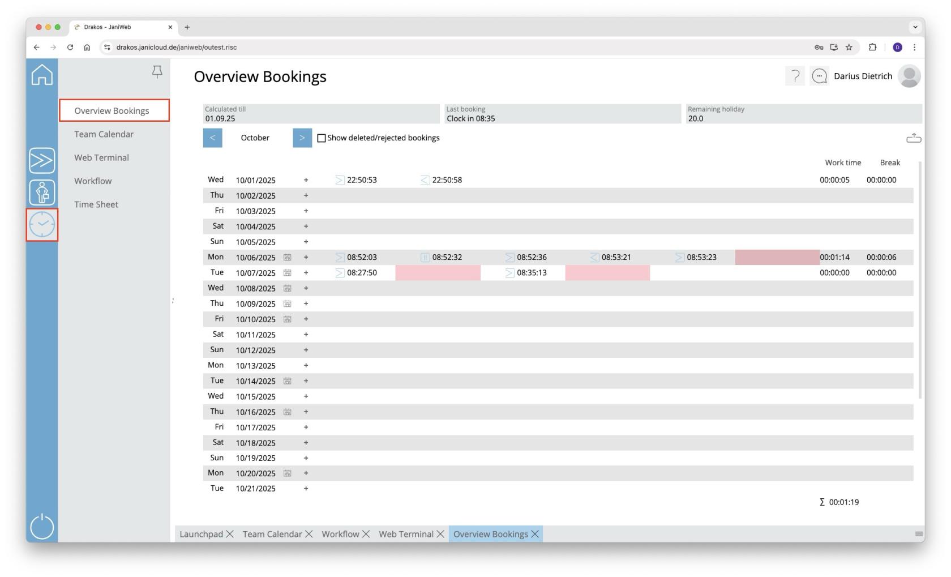Image resolution: width=951 pixels, height=577 pixels.
Task: Click the calendar icon beside 10/14/2025
Action: pyautogui.click(x=288, y=381)
